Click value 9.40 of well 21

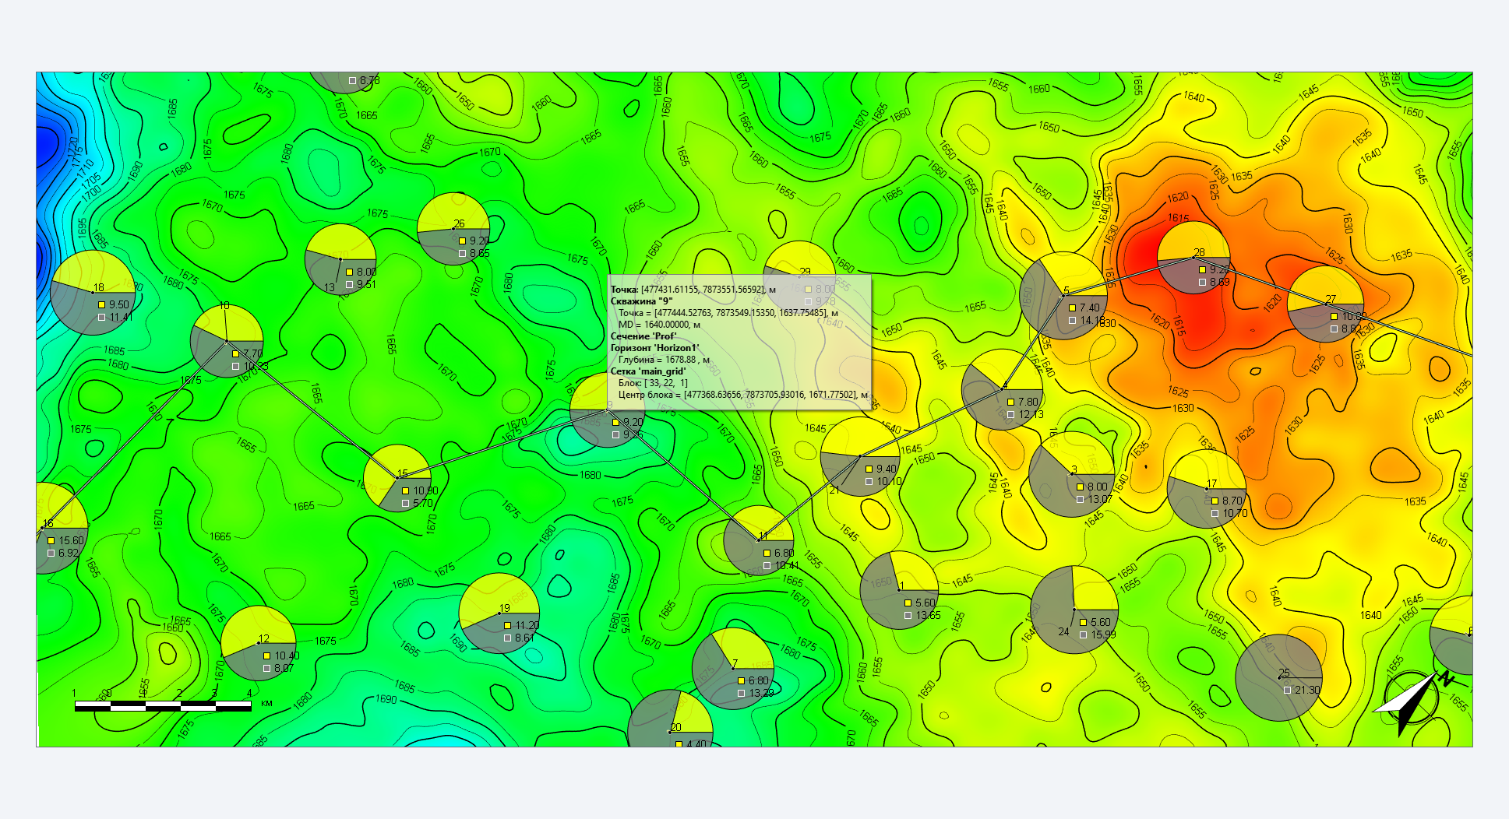pos(887,469)
